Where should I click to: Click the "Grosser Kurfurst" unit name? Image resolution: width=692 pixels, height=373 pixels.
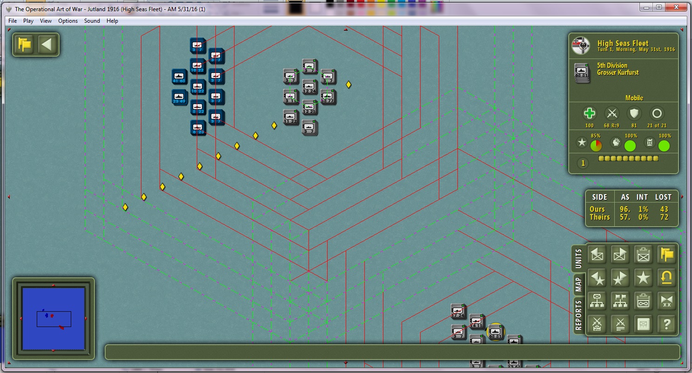pyautogui.click(x=618, y=72)
